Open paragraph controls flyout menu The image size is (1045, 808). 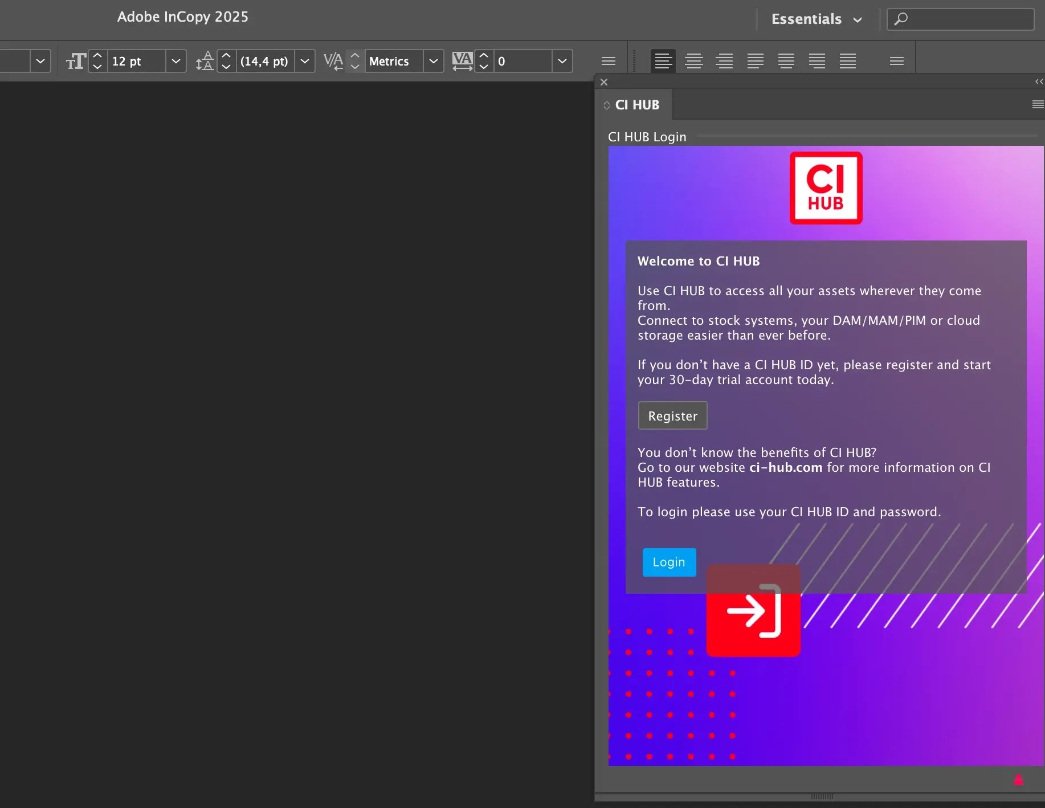[x=897, y=61]
